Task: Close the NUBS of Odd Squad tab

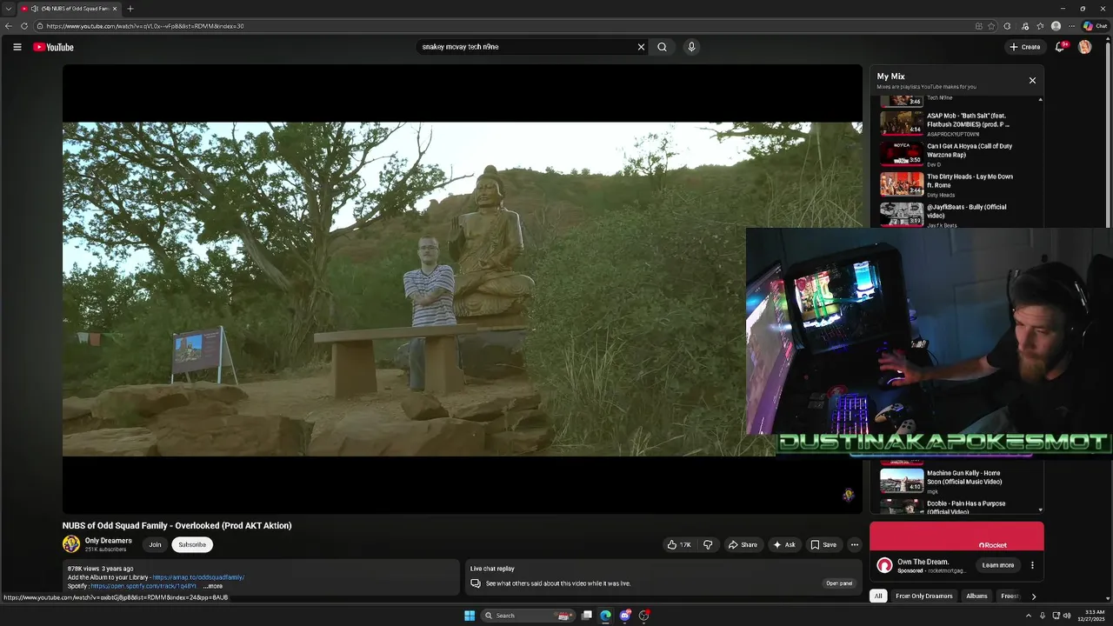Action: coord(115,9)
